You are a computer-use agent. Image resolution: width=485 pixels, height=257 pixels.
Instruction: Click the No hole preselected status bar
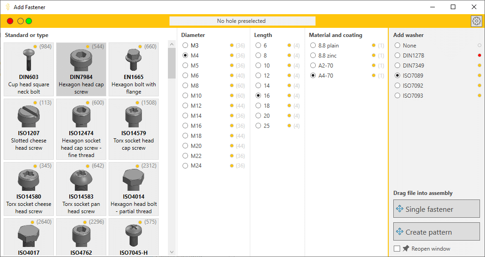coord(242,21)
